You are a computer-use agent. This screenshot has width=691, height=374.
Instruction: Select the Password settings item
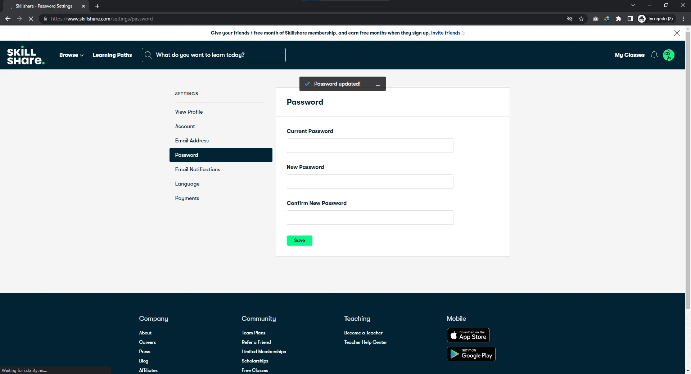[221, 155]
